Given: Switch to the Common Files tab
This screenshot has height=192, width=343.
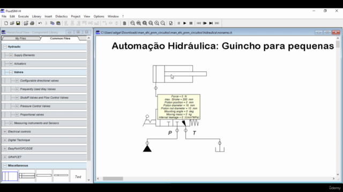Looking at the screenshot, I should [60, 38].
